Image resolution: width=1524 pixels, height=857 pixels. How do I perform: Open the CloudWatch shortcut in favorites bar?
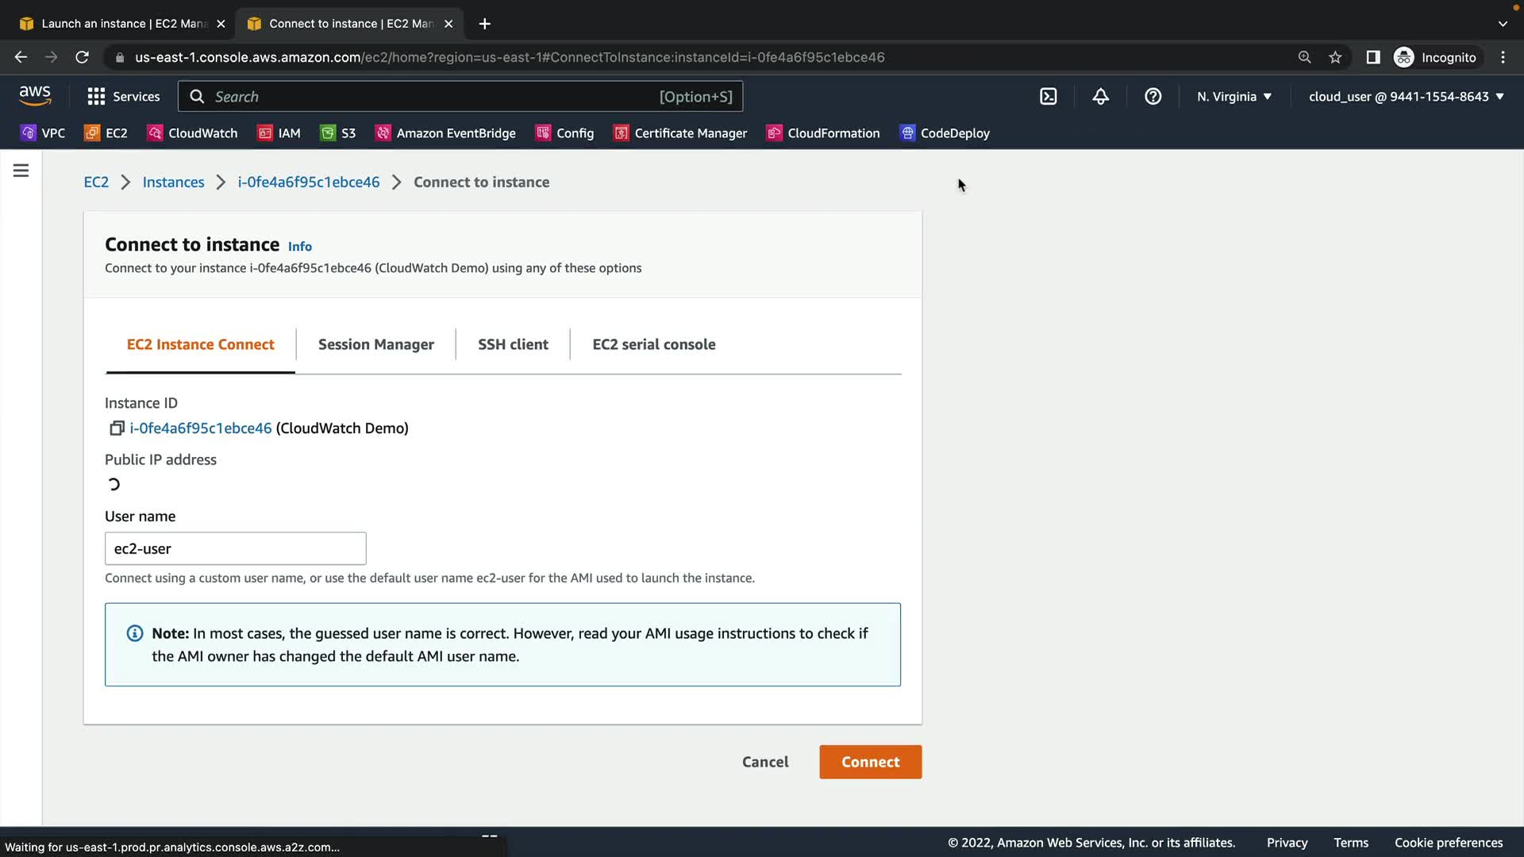[193, 133]
